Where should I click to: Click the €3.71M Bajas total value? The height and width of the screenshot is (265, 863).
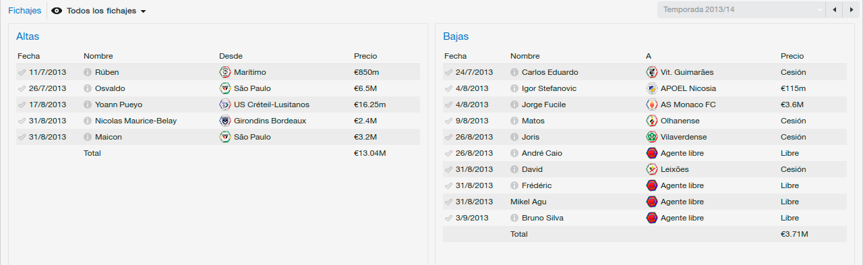click(794, 234)
